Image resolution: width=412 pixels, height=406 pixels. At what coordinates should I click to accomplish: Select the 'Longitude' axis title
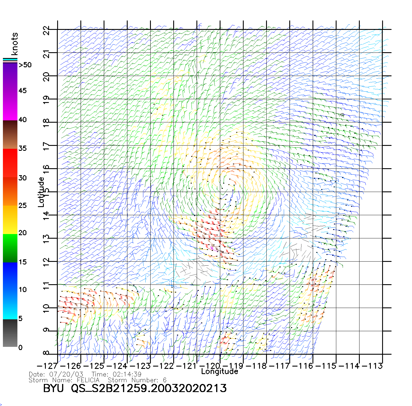click(x=220, y=371)
